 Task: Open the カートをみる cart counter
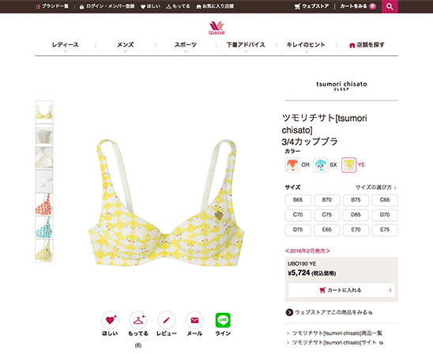(358, 6)
